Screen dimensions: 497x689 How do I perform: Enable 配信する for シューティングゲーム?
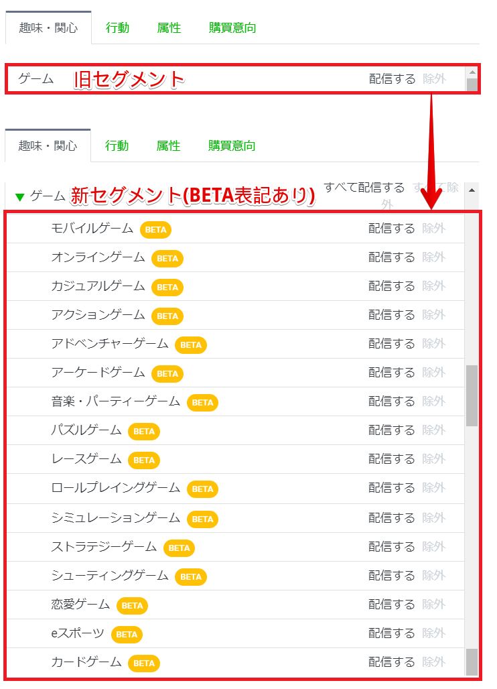click(392, 576)
